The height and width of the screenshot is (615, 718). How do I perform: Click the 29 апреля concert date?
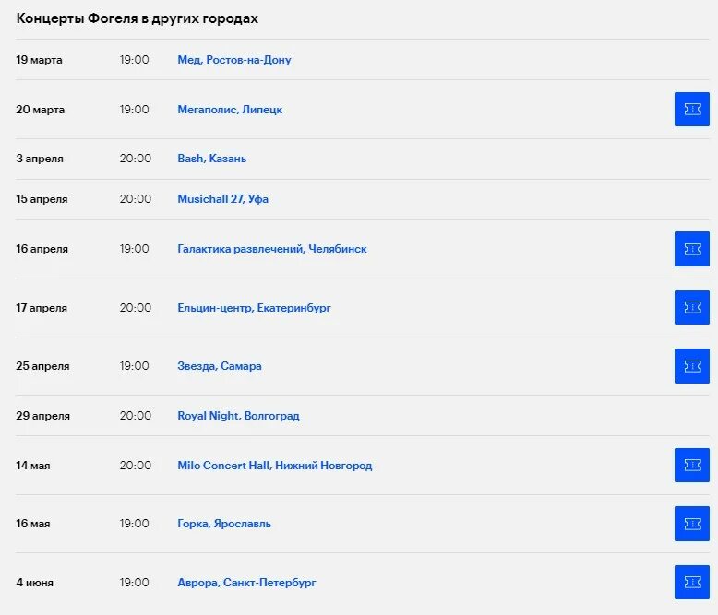pyautogui.click(x=42, y=416)
